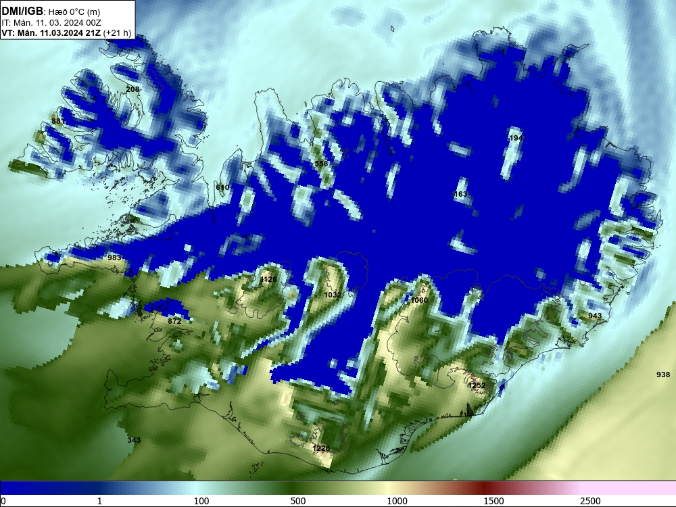Viewport: 676px width, 507px height.
Task: Click the map value 881
Action: pyautogui.click(x=57, y=121)
